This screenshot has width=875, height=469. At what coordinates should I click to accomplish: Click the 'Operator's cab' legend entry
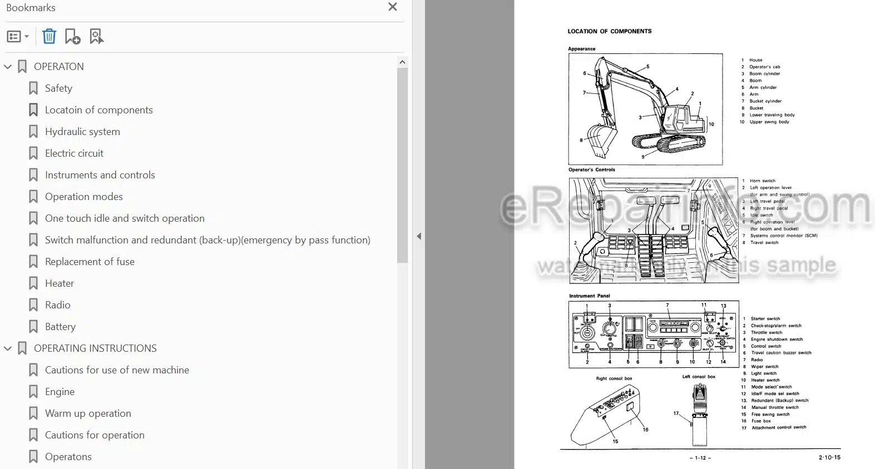click(765, 67)
